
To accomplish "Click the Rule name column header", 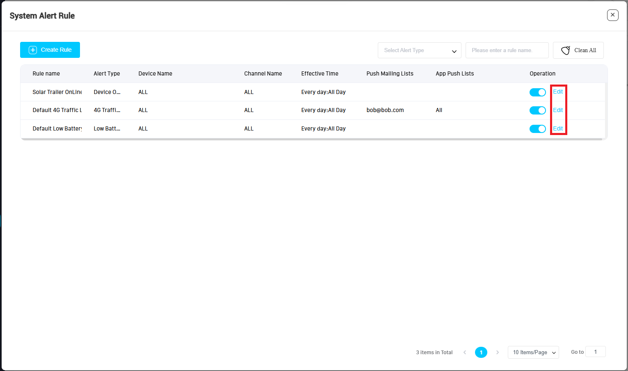I will tap(46, 74).
